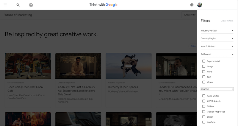Select the Creativity tab

pyautogui.click(x=190, y=15)
